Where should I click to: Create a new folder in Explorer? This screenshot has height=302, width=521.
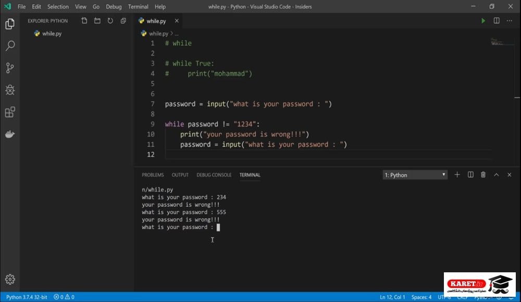click(97, 21)
